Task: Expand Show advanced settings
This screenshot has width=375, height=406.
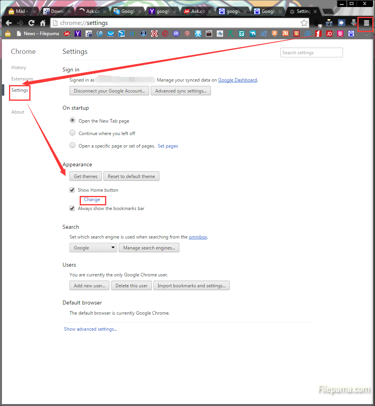Action: pos(90,329)
